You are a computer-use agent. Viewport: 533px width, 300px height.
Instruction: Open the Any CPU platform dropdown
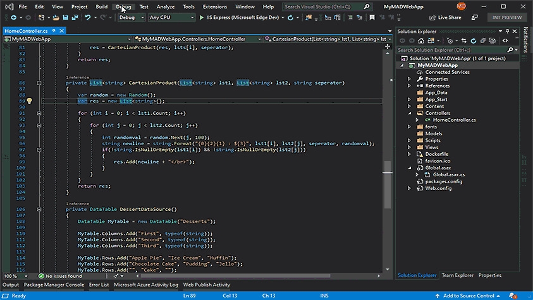172,18
